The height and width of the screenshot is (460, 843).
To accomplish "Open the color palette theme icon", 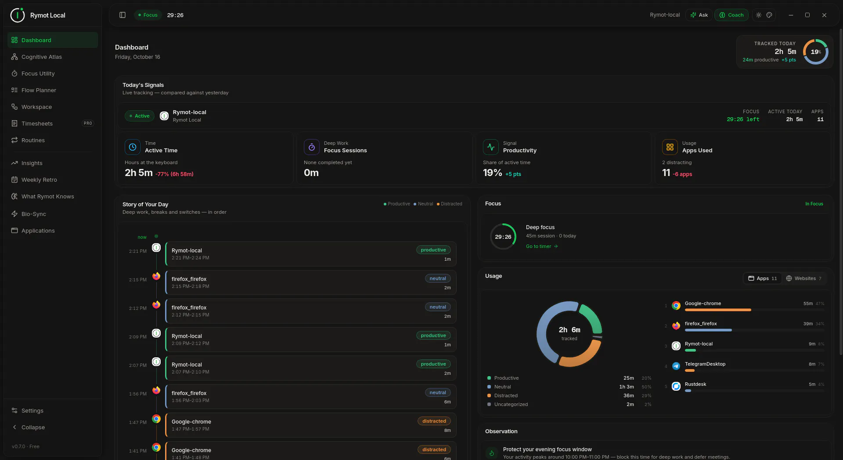I will coord(769,15).
